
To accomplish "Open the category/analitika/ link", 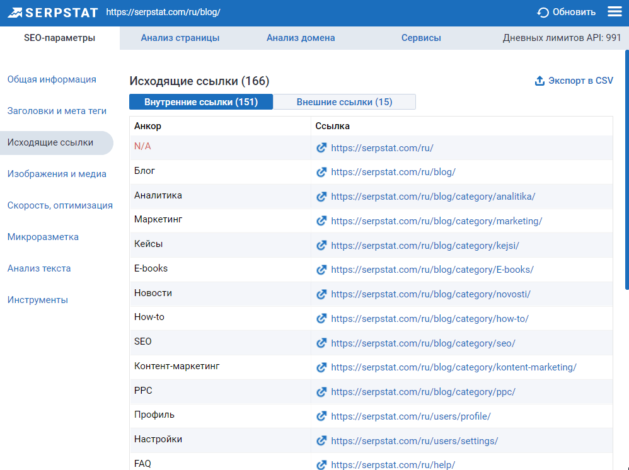I will click(433, 197).
